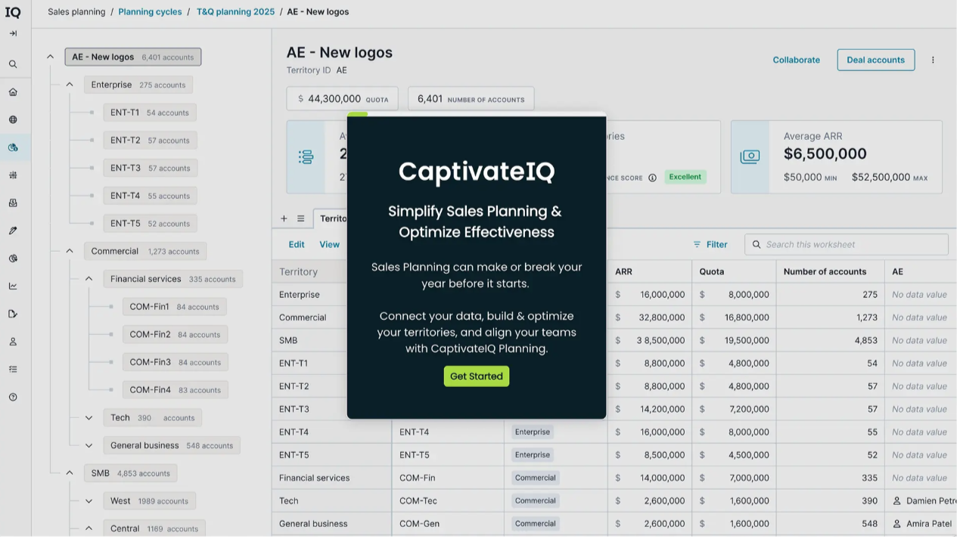Screen dimensions: 957x539
Task: Click the Excellent balance score badge
Action: pyautogui.click(x=685, y=177)
